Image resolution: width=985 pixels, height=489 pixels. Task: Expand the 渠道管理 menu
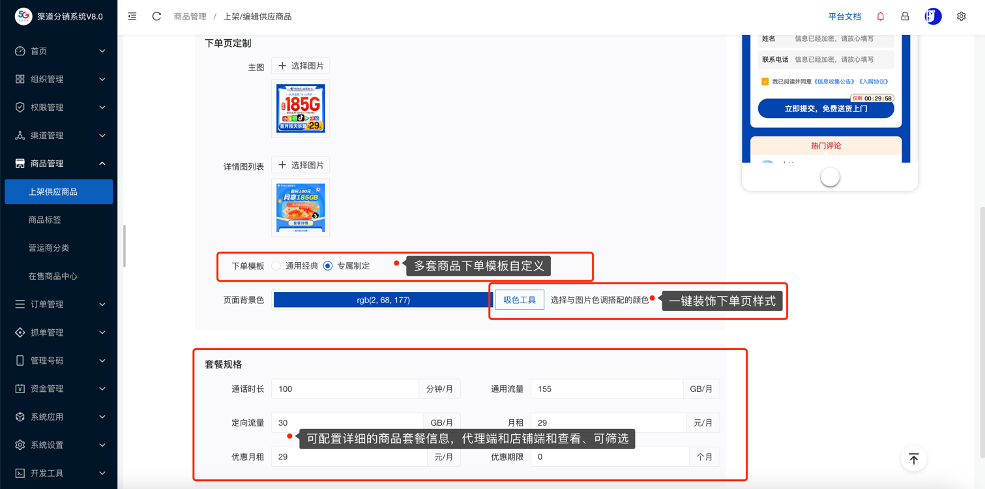point(59,136)
